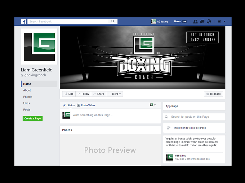Open the Photos section header

(67, 130)
